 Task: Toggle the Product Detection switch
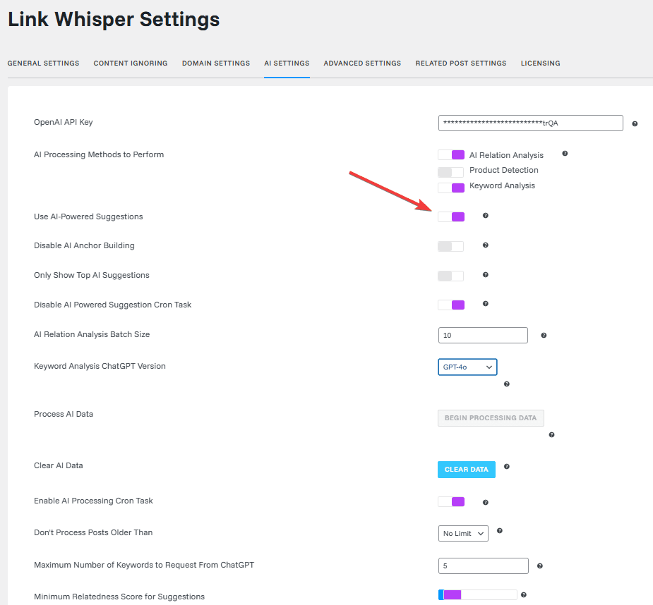pyautogui.click(x=450, y=172)
